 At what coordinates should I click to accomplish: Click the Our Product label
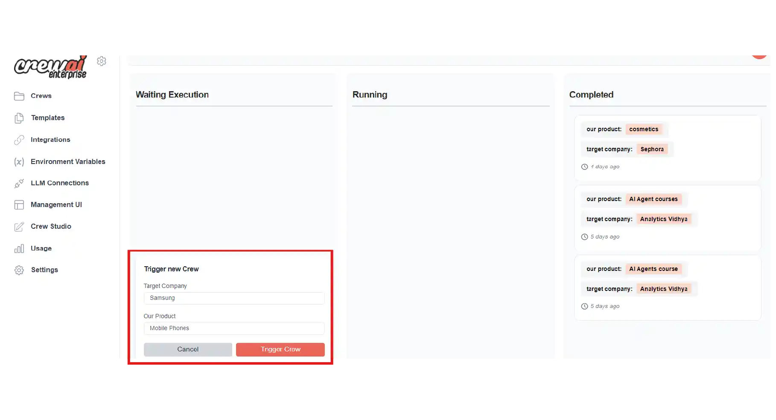[160, 316]
